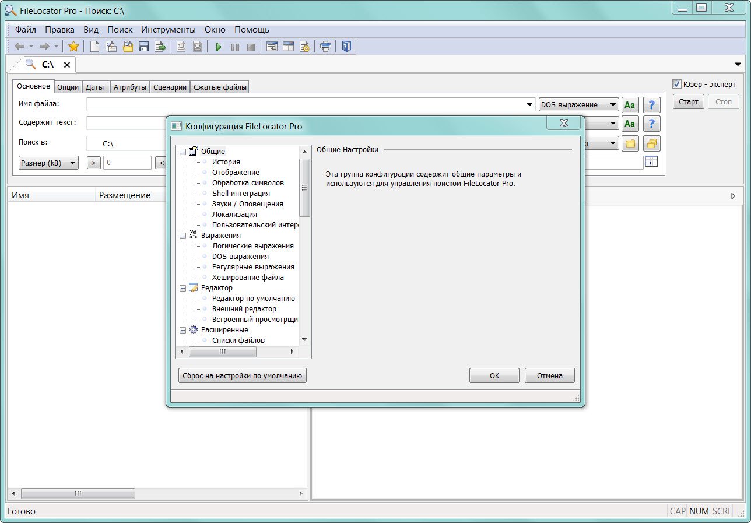Select Регулярные выражения tree item
Image resolution: width=751 pixels, height=523 pixels.
[253, 267]
